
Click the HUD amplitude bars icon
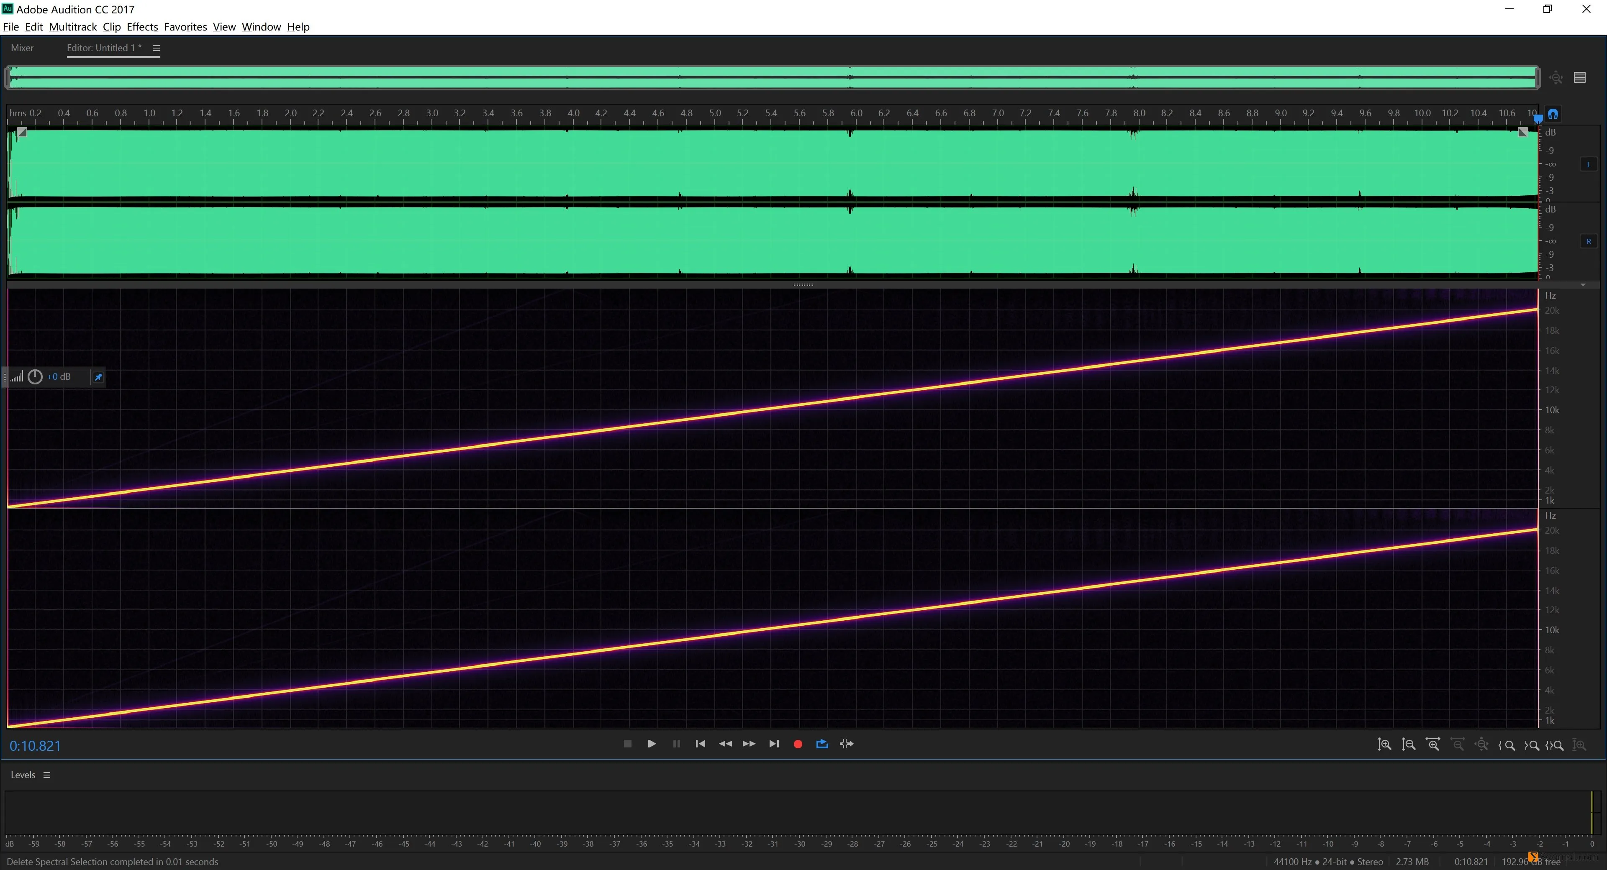[x=17, y=377]
